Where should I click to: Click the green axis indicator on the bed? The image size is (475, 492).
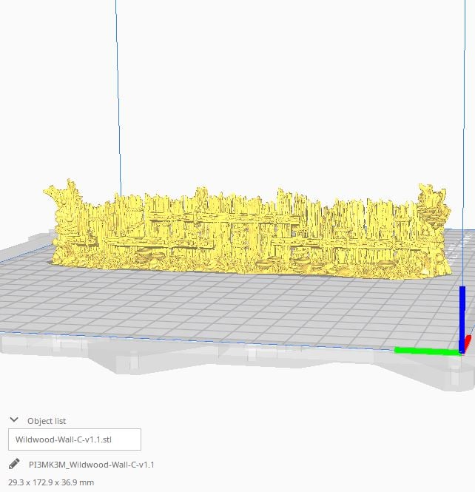tap(427, 351)
